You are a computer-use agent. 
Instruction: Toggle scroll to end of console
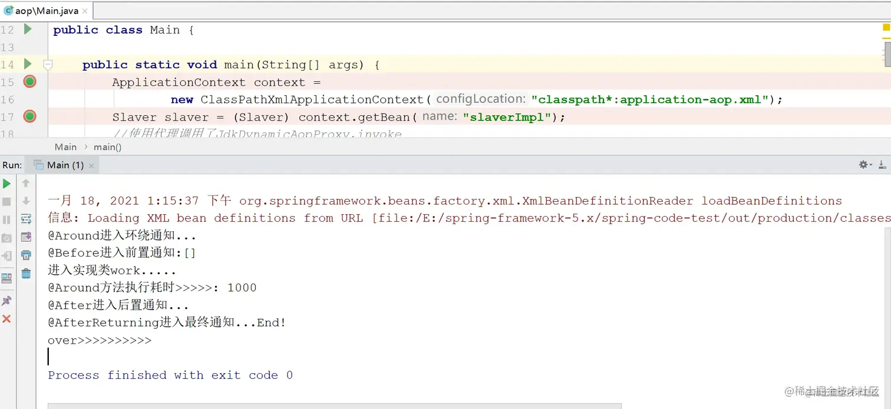(26, 237)
